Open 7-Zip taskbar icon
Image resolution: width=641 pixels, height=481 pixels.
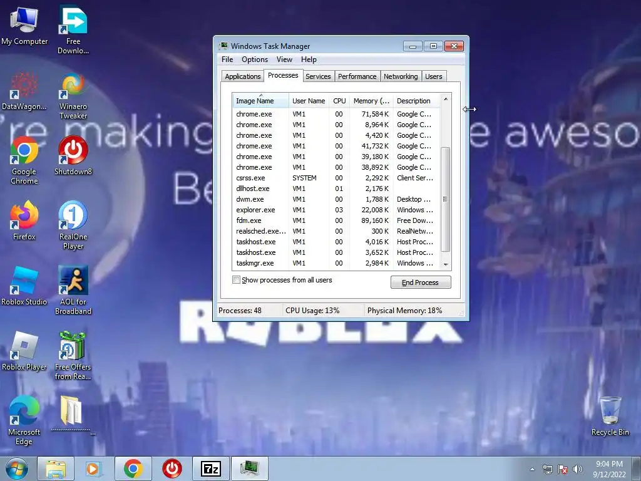(x=211, y=468)
